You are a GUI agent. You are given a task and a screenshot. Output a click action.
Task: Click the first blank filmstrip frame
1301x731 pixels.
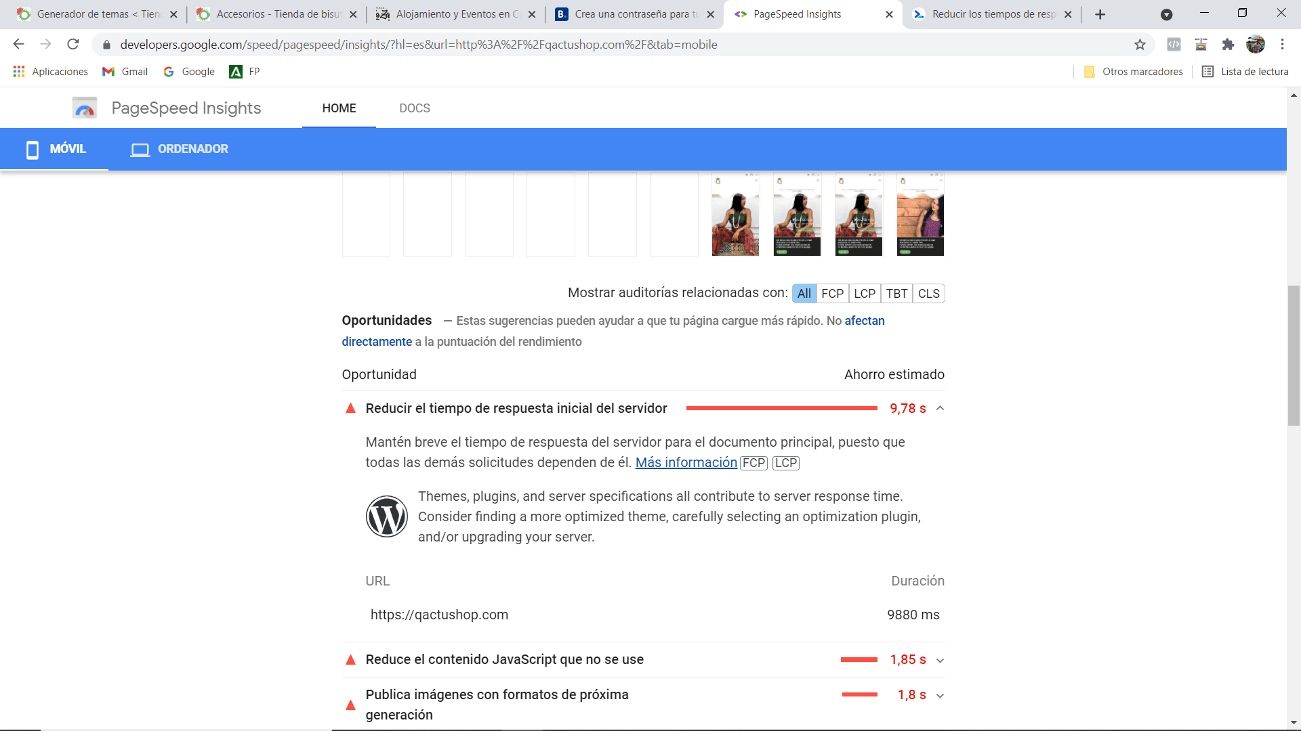click(366, 214)
